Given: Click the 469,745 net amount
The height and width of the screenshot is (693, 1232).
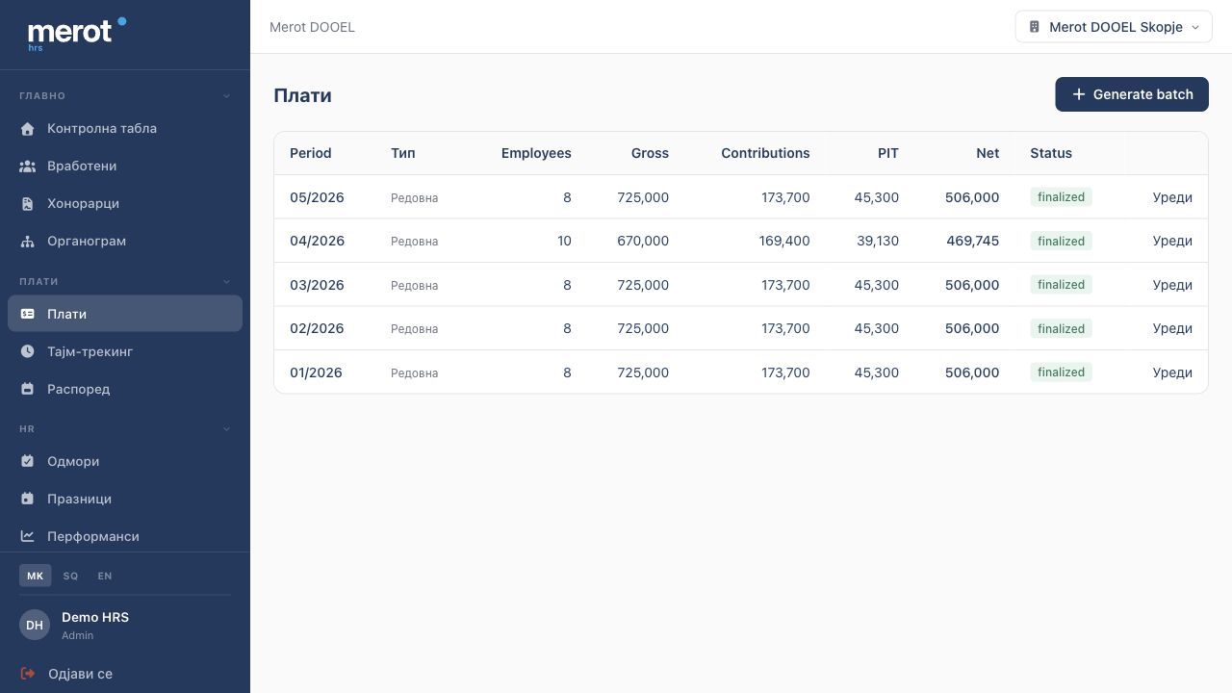Looking at the screenshot, I should tap(973, 242).
